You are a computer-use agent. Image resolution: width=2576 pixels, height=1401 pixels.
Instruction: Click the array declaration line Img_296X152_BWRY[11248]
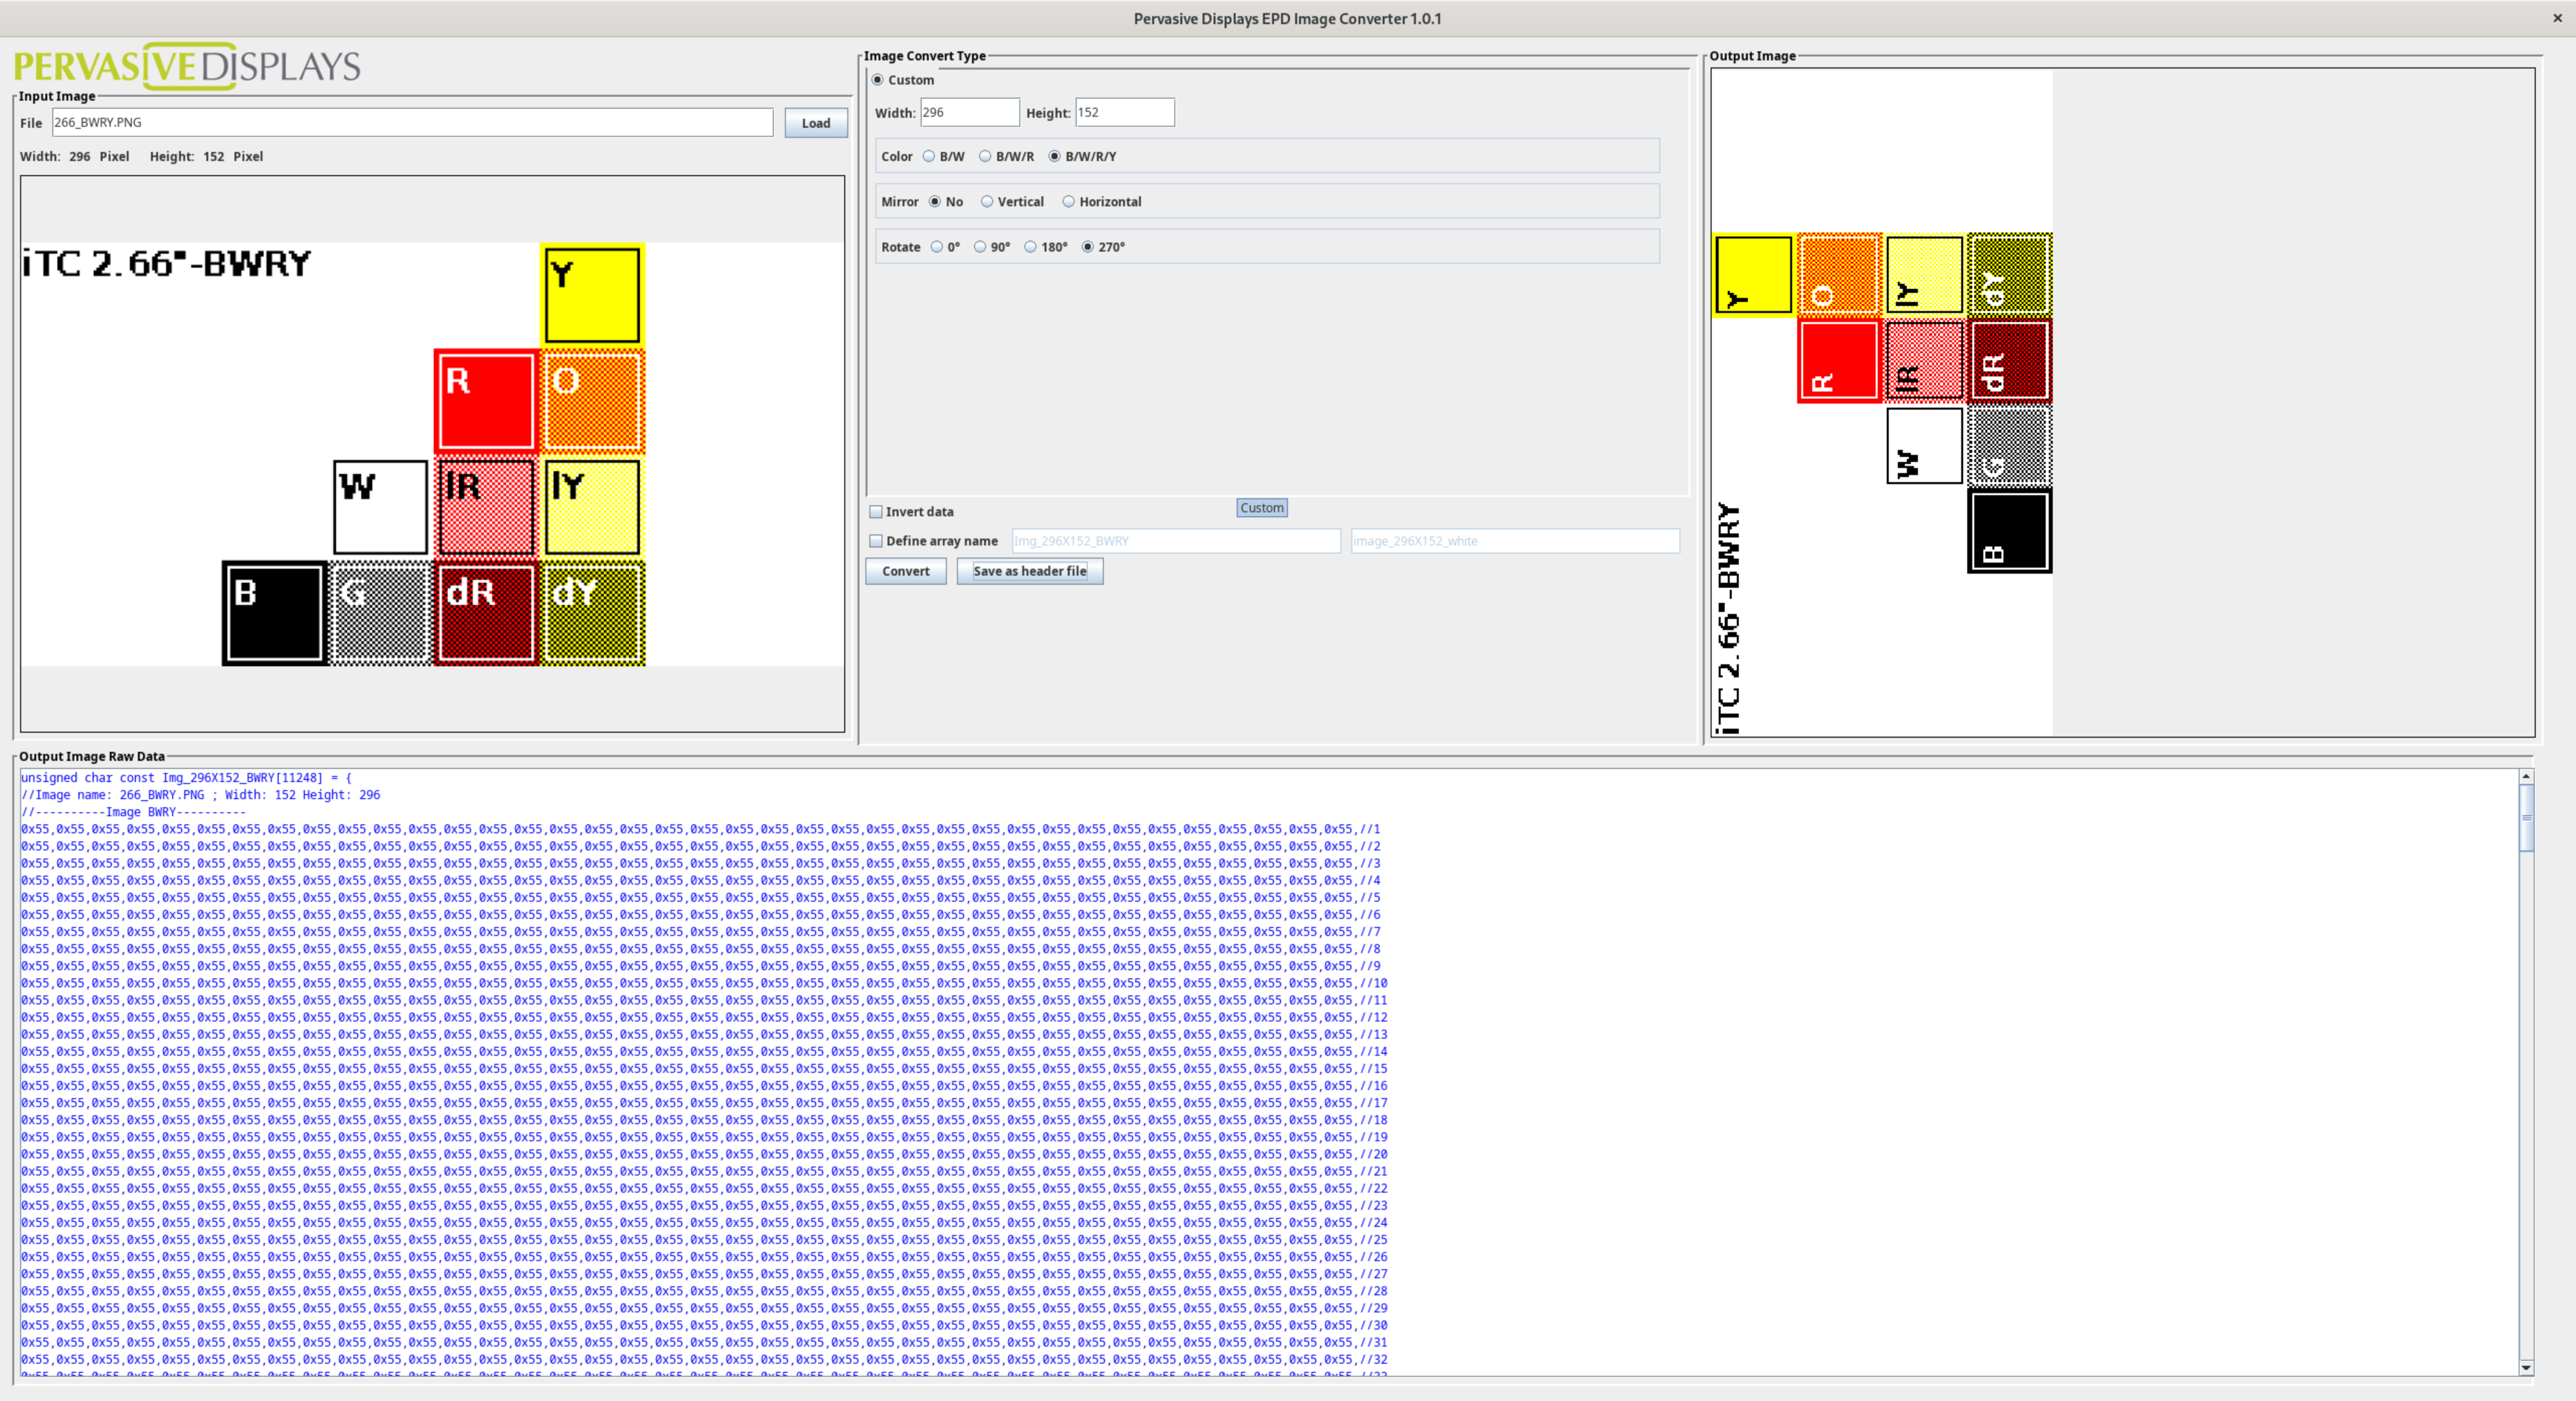point(187,778)
